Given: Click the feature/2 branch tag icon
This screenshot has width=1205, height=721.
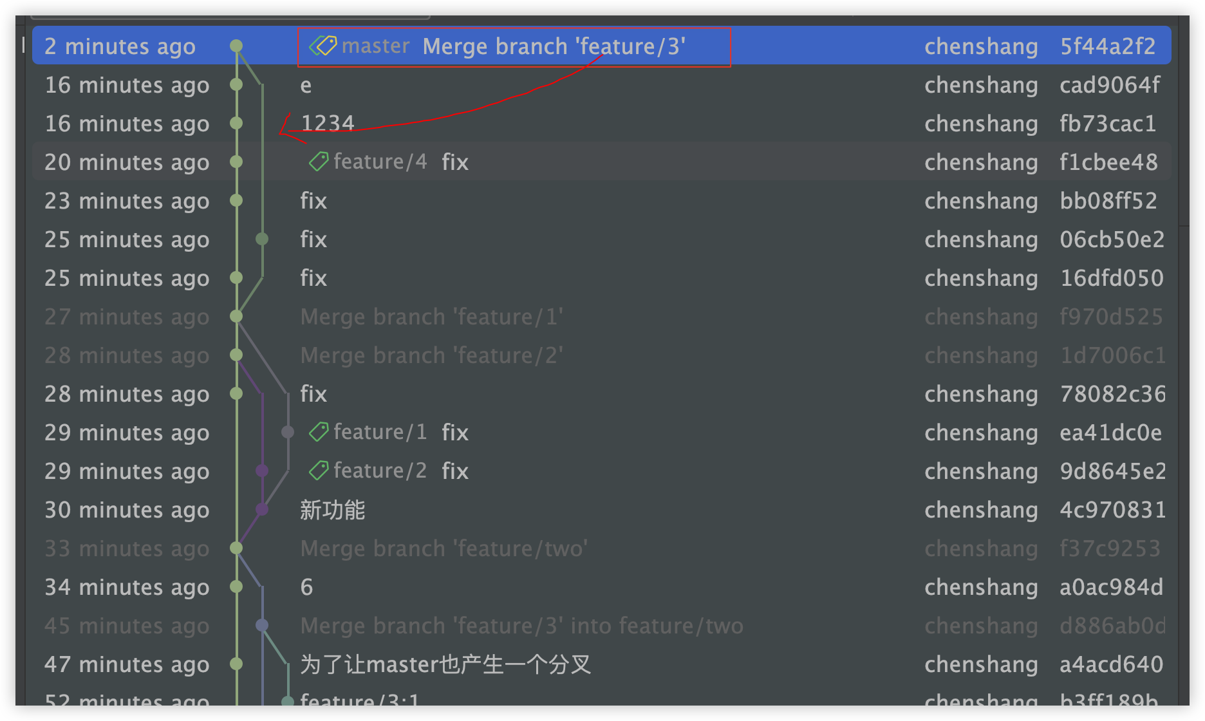Looking at the screenshot, I should click(319, 471).
